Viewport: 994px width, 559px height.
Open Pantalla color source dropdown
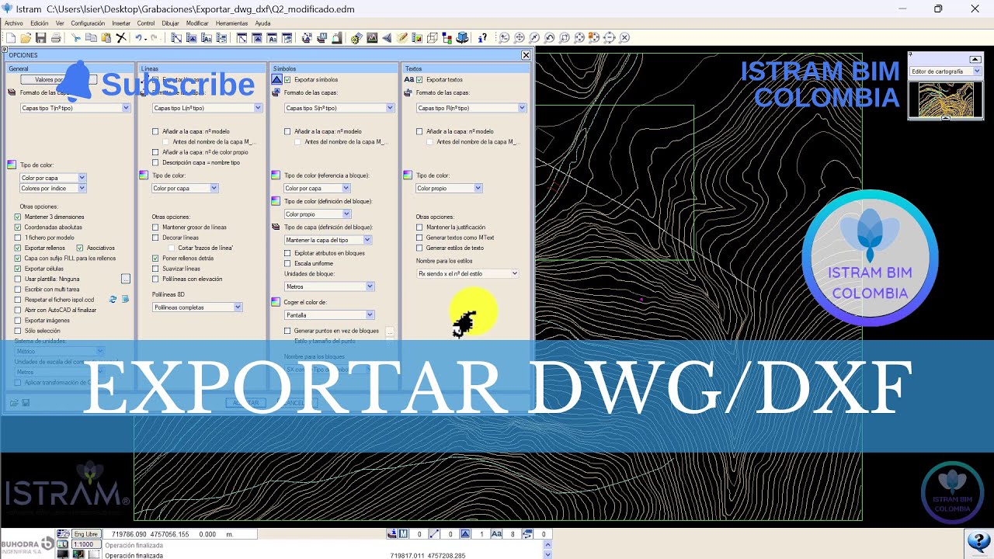click(x=329, y=315)
